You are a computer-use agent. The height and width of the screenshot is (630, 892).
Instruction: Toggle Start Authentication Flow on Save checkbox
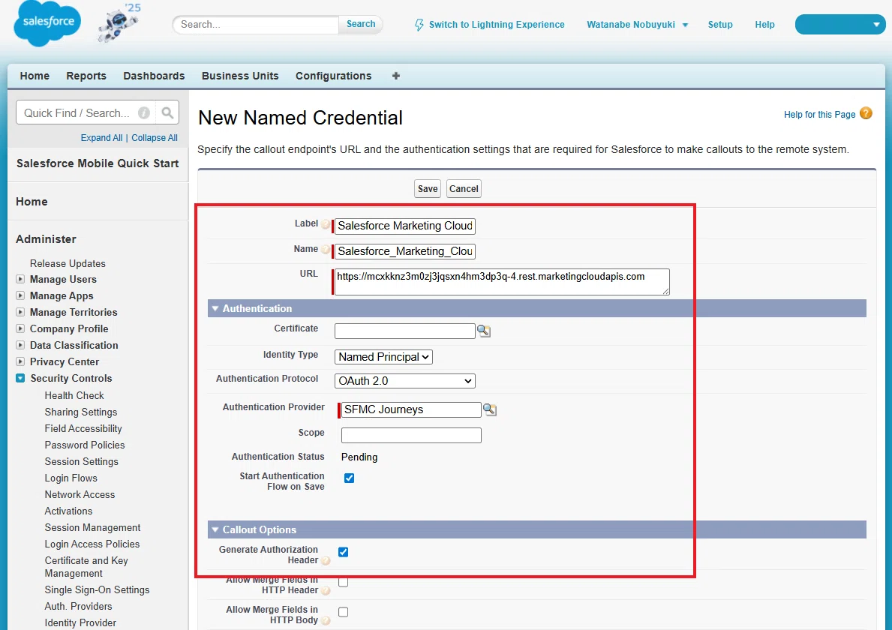pyautogui.click(x=350, y=478)
